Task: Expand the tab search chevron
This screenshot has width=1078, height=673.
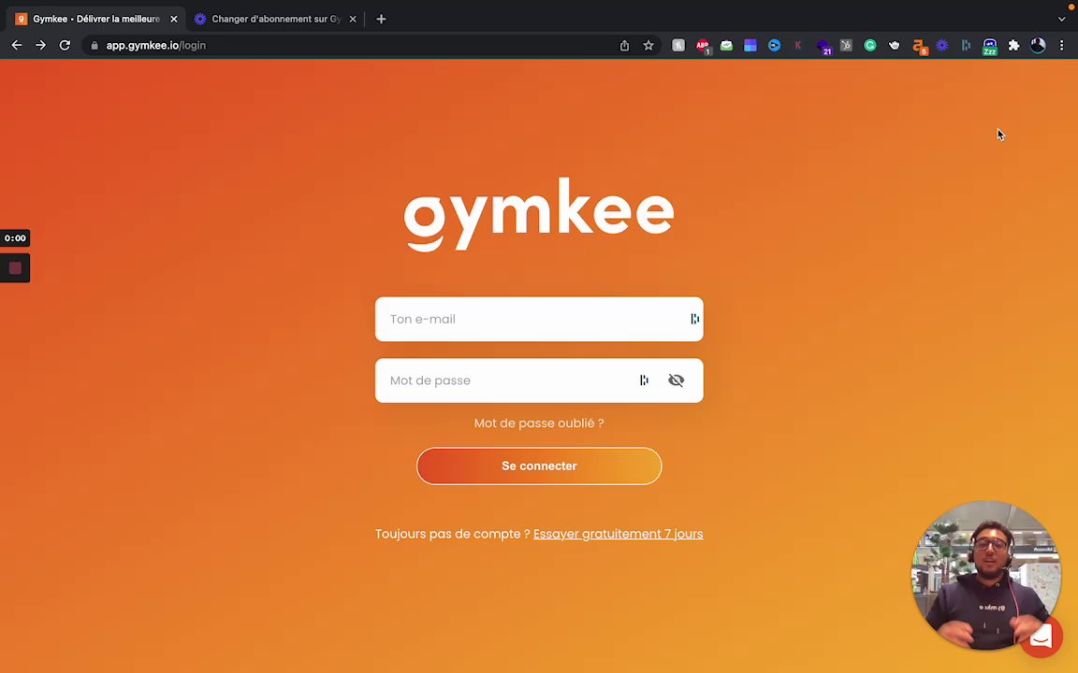Action: [1061, 20]
